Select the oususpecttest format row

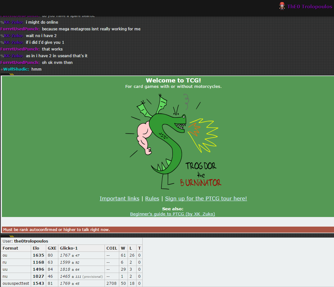(16, 283)
